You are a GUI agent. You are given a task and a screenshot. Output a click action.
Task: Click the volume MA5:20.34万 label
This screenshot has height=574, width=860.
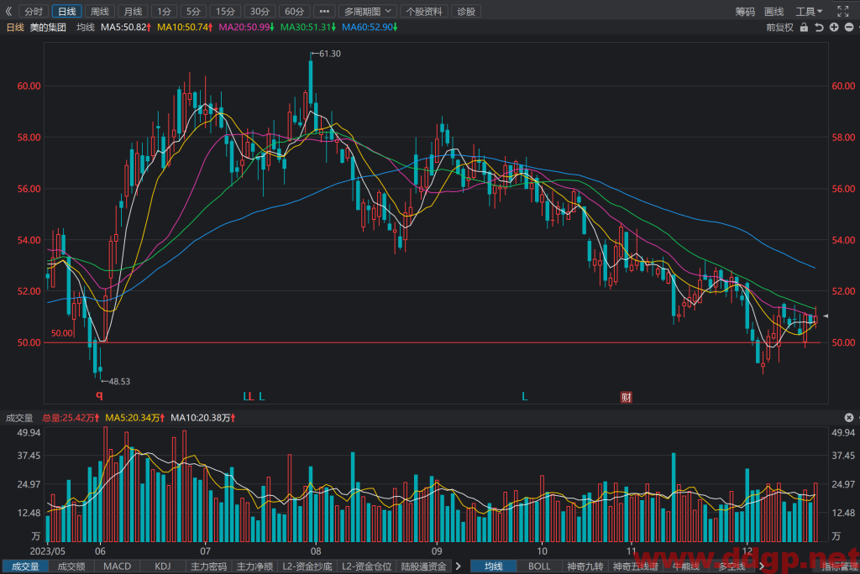[135, 418]
